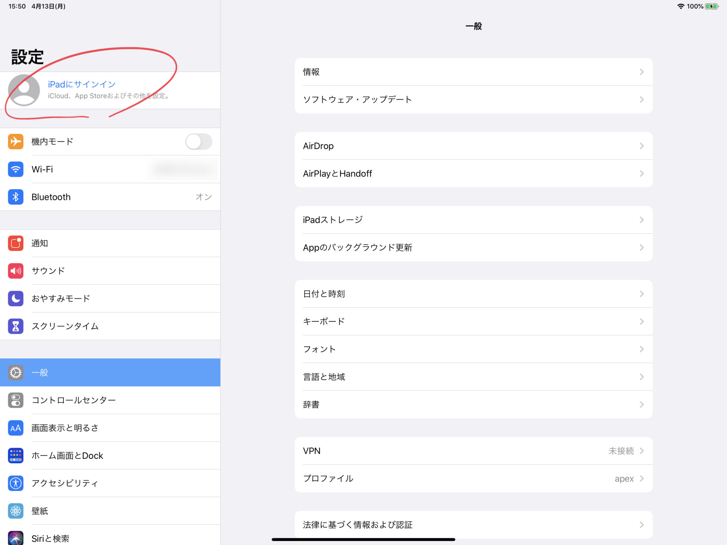The height and width of the screenshot is (545, 727).
Task: Tap the sound (サウンド) speaker icon
Action: point(16,271)
